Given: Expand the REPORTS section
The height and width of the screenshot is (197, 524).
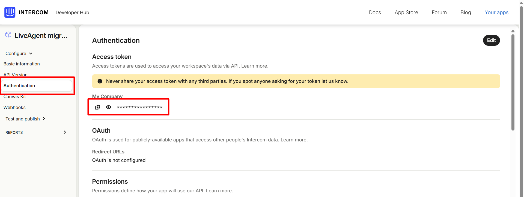Looking at the screenshot, I should [65, 132].
